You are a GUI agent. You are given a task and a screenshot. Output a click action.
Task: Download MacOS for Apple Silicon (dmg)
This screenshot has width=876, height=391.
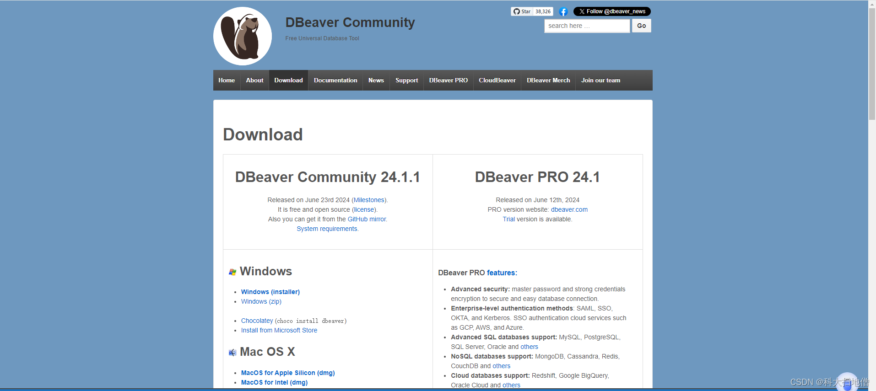click(288, 373)
